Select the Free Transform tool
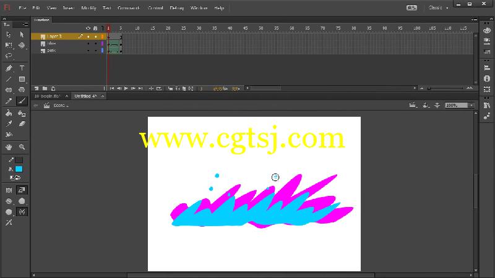Image resolution: width=495 pixels, height=278 pixels. click(x=9, y=45)
